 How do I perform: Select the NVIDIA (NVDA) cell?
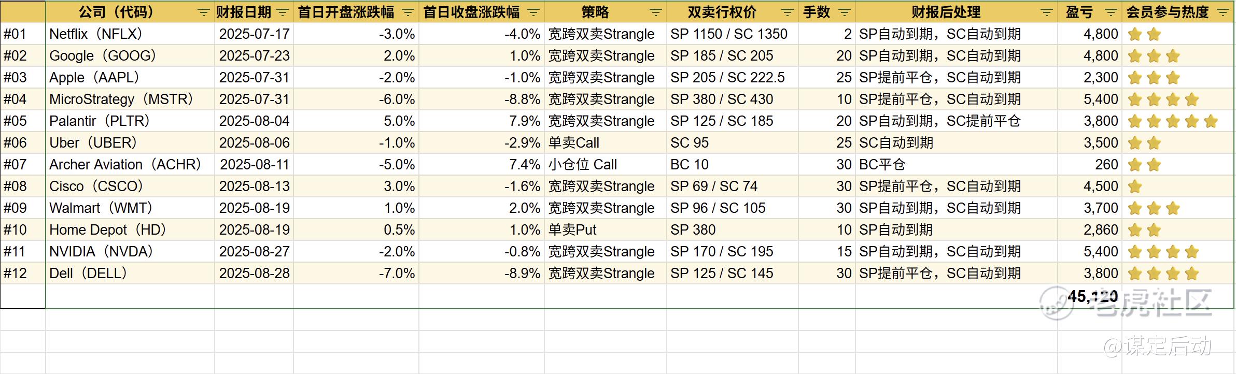coord(130,251)
